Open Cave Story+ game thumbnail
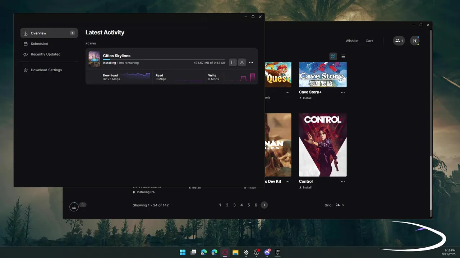Viewport: 460px width, 258px height. (323, 75)
